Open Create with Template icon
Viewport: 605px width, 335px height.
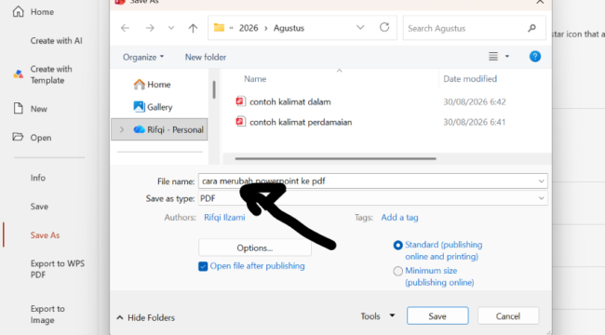(x=18, y=74)
